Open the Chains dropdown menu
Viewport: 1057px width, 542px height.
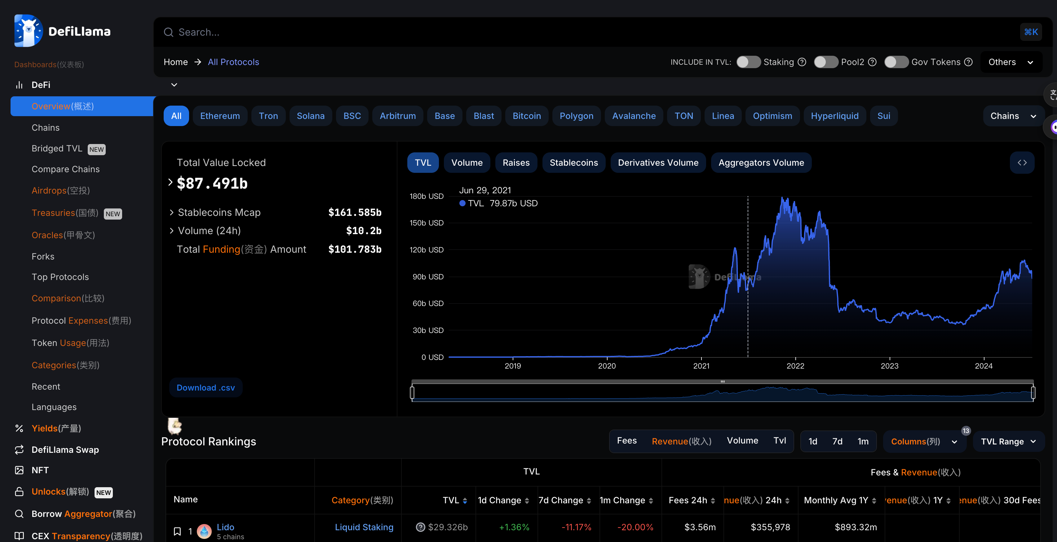(1013, 116)
